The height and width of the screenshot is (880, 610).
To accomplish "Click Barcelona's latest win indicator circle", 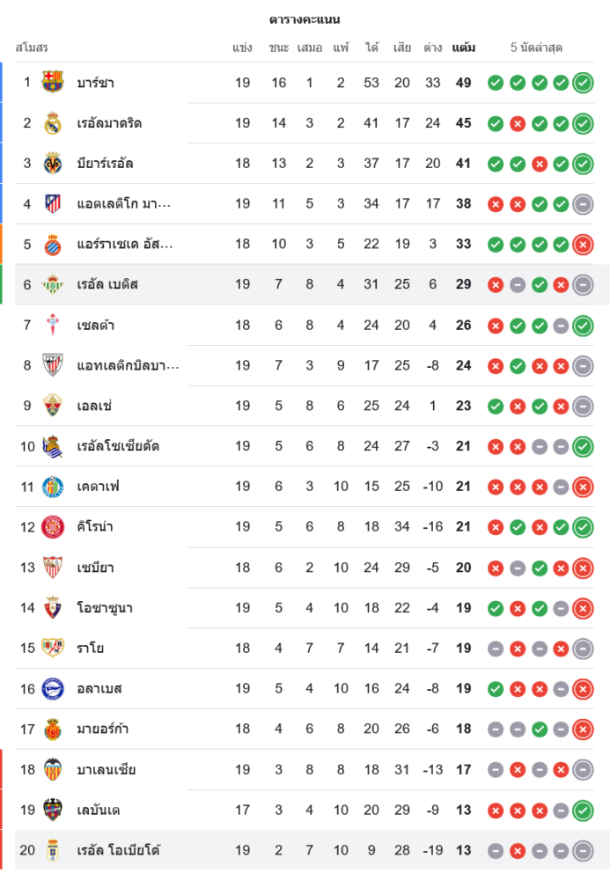I will [582, 83].
